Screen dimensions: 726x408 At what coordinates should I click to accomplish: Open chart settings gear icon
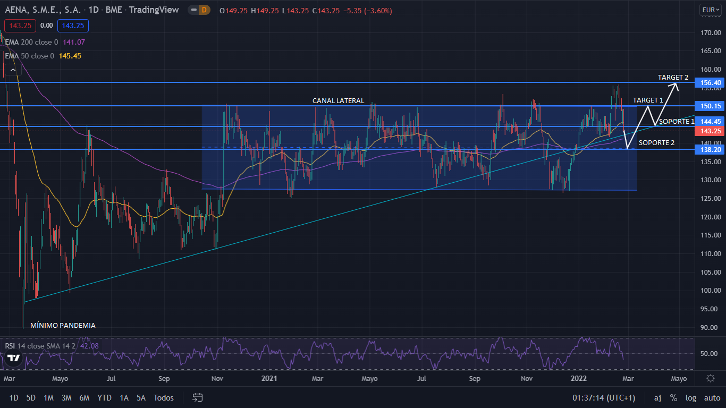click(x=711, y=378)
